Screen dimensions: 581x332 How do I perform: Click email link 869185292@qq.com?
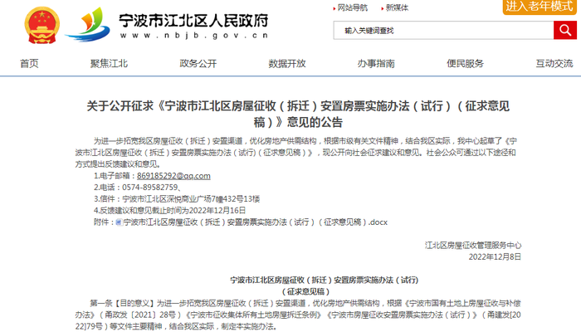click(173, 176)
